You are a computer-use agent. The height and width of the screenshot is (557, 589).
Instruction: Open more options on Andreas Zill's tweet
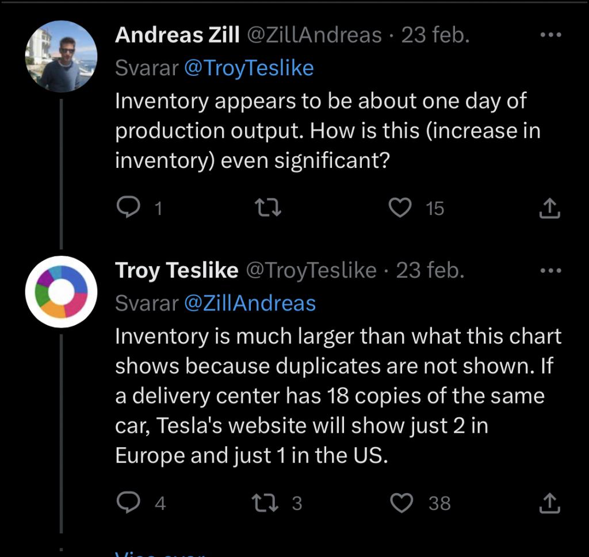point(550,35)
